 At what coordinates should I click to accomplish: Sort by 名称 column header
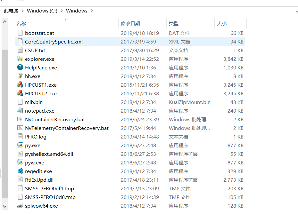point(21,24)
